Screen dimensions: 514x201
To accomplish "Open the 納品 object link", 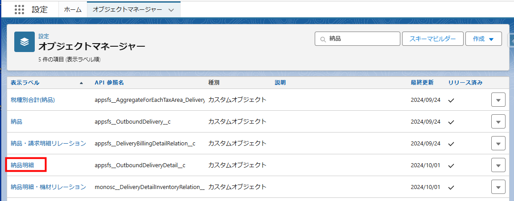I will 16,122.
